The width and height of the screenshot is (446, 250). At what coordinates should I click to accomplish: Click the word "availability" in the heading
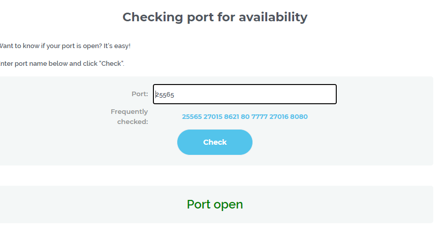273,17
